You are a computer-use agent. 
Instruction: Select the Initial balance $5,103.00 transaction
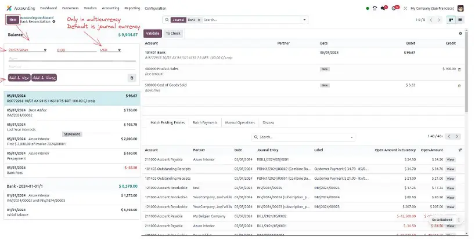[x=72, y=212]
